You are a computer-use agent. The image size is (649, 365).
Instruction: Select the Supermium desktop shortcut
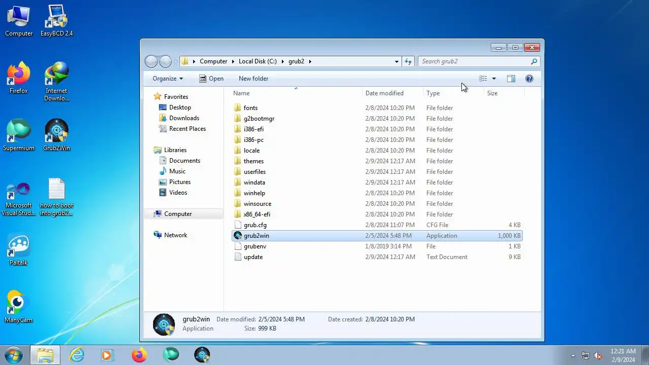(x=19, y=136)
